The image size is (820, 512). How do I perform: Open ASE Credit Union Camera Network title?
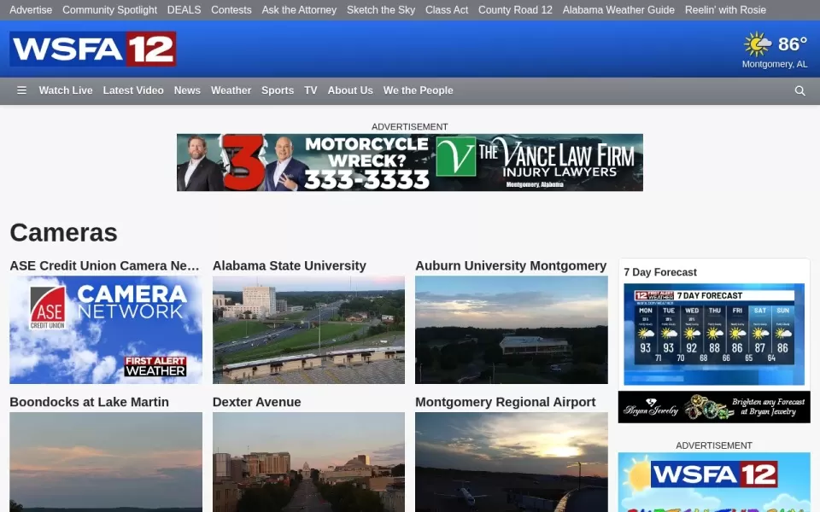104,265
